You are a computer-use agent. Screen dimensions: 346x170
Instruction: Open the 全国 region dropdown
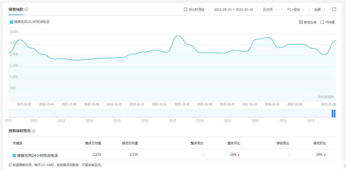coord(318,9)
